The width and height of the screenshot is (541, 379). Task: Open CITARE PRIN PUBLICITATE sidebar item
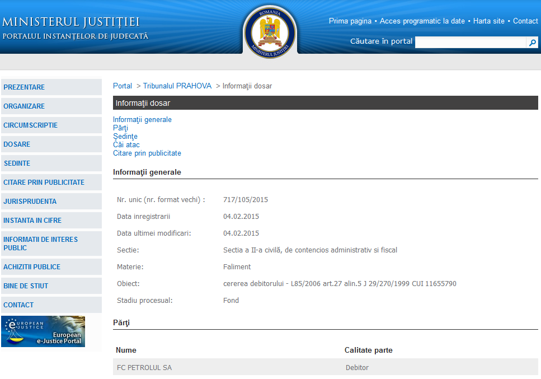coord(51,182)
